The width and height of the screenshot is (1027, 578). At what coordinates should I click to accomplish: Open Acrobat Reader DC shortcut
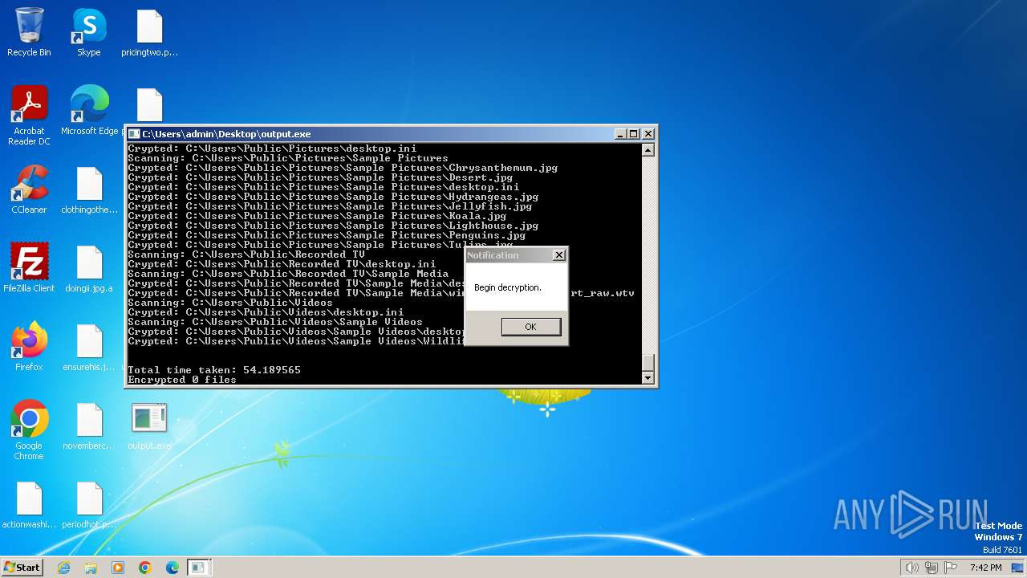click(x=29, y=116)
